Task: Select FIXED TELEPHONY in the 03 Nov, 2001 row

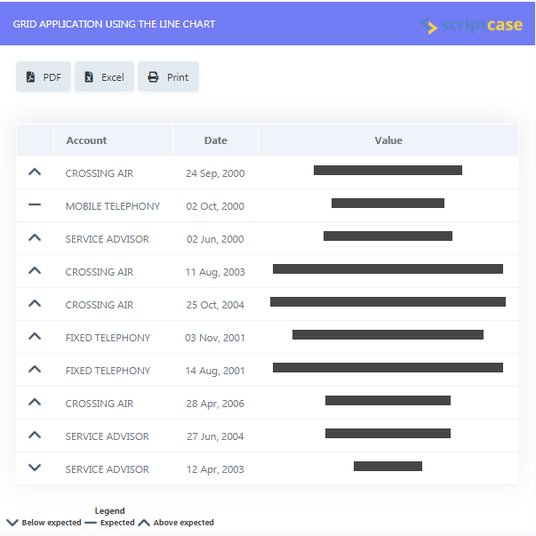Action: click(x=108, y=338)
